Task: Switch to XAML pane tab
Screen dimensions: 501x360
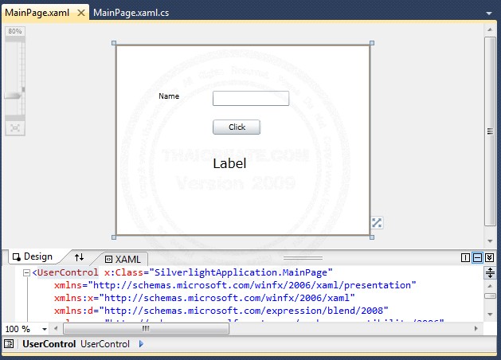Action: (x=123, y=259)
